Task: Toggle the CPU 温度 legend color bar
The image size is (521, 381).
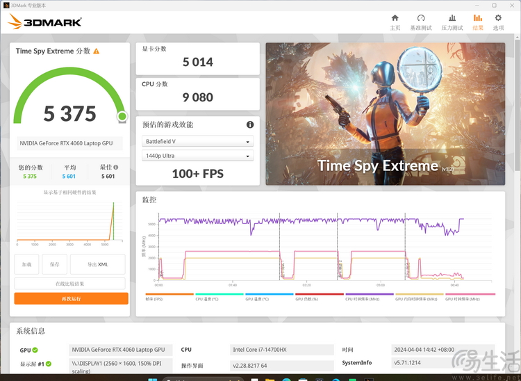Action: [219, 295]
